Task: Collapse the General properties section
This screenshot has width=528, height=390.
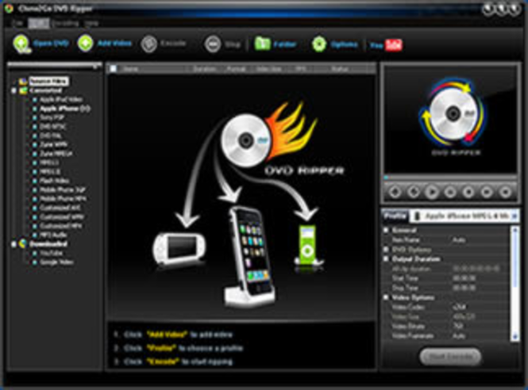Action: pos(386,231)
